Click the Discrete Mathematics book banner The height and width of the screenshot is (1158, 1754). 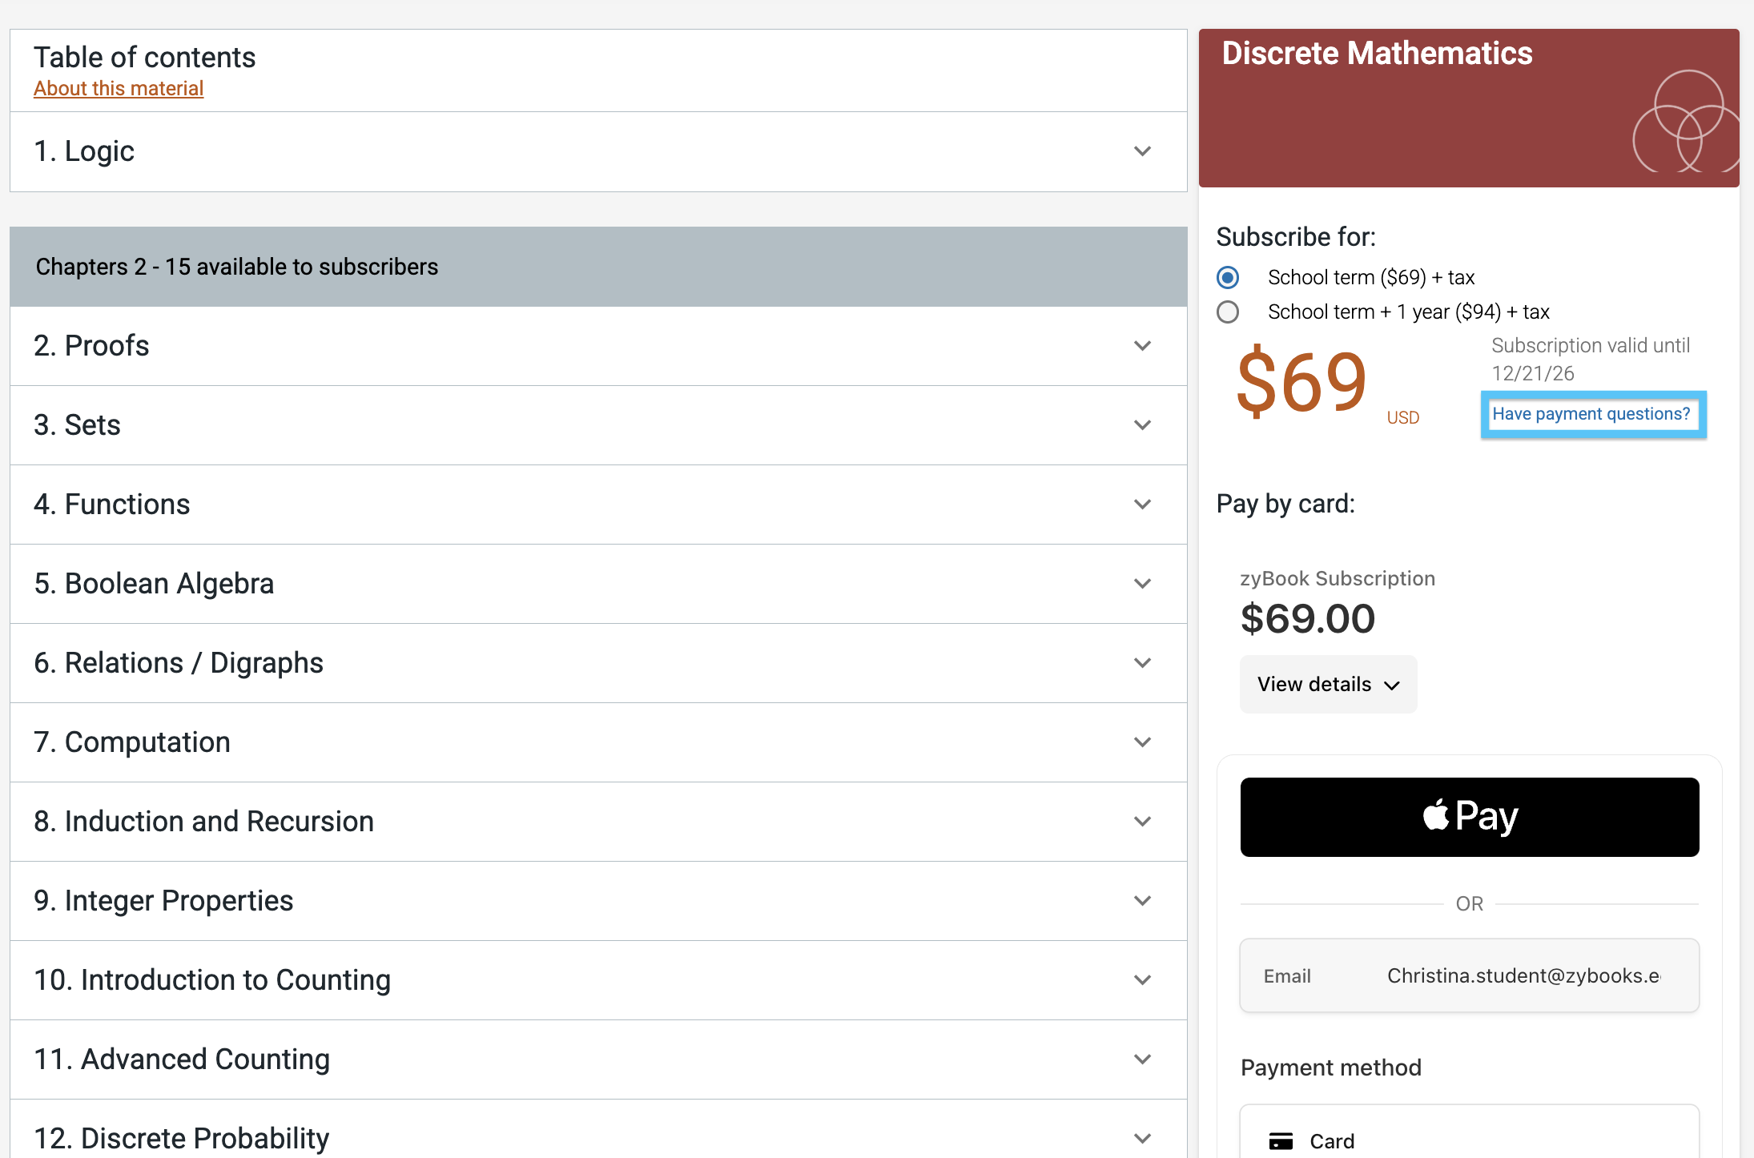(x=1469, y=108)
